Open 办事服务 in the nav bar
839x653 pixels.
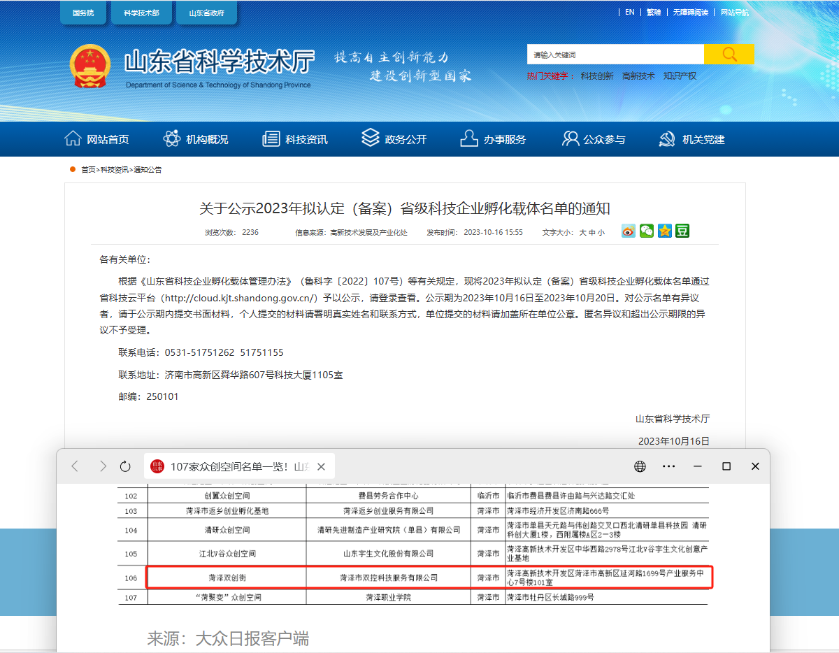pos(493,139)
